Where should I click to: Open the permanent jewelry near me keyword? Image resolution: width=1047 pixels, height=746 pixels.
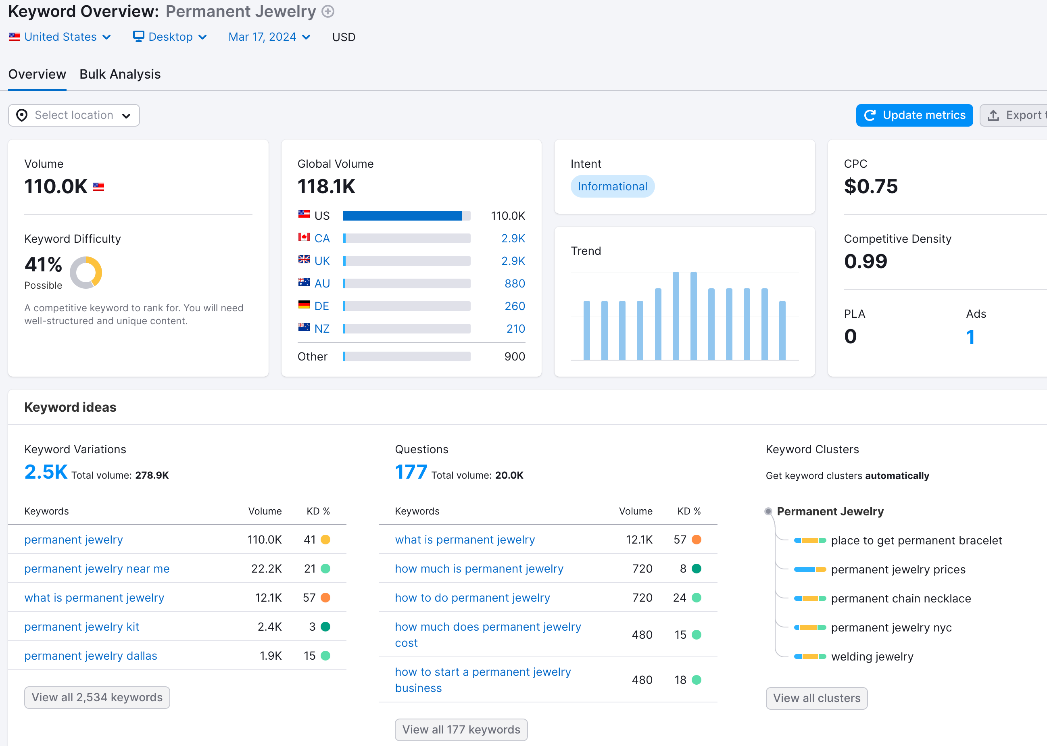[x=97, y=569]
